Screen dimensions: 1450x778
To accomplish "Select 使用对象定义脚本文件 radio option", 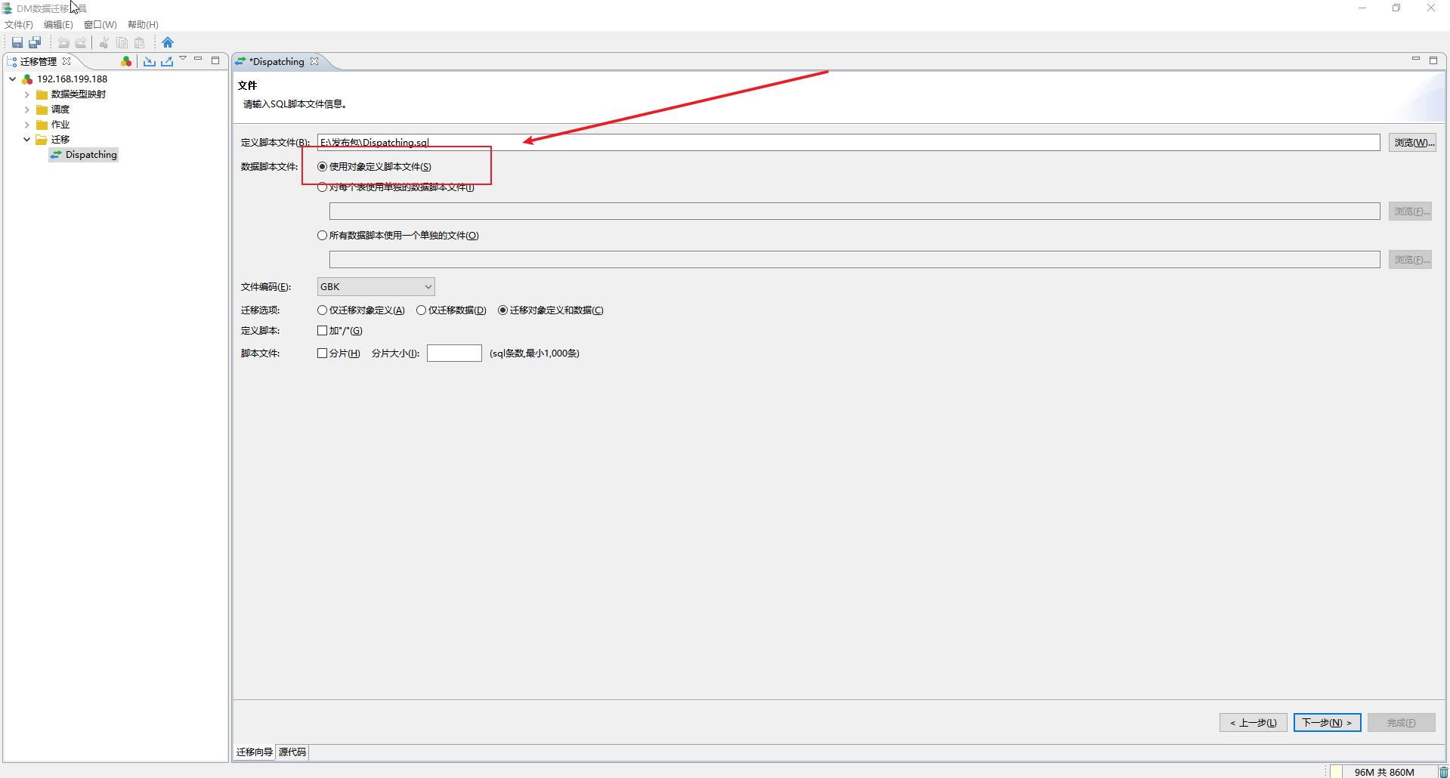I will pos(322,166).
